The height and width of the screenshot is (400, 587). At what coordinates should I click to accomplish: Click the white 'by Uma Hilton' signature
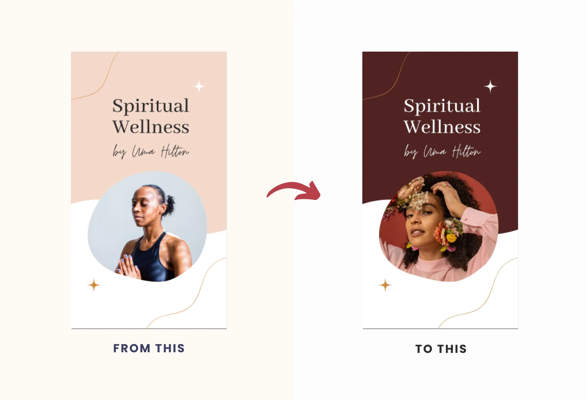442,151
